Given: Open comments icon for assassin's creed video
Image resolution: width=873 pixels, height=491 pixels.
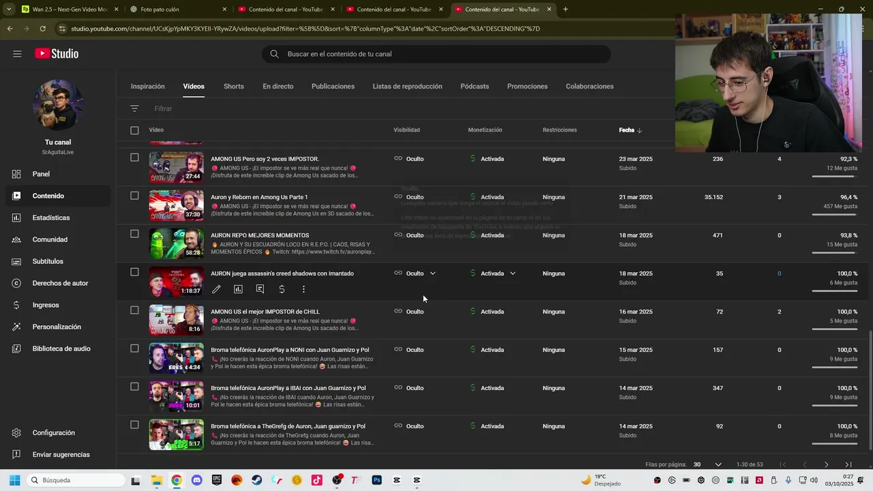Looking at the screenshot, I should (260, 289).
